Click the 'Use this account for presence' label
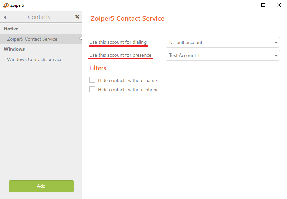Viewport: 287px width, 199px height. click(120, 55)
